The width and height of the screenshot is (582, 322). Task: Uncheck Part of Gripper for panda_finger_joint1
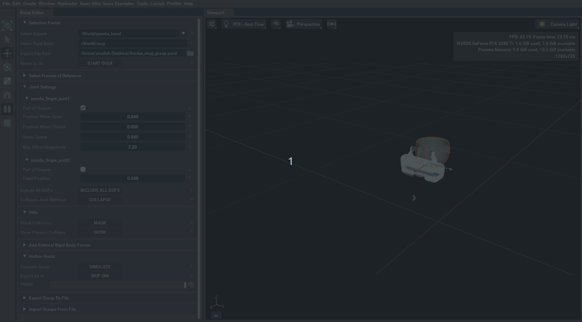point(83,108)
